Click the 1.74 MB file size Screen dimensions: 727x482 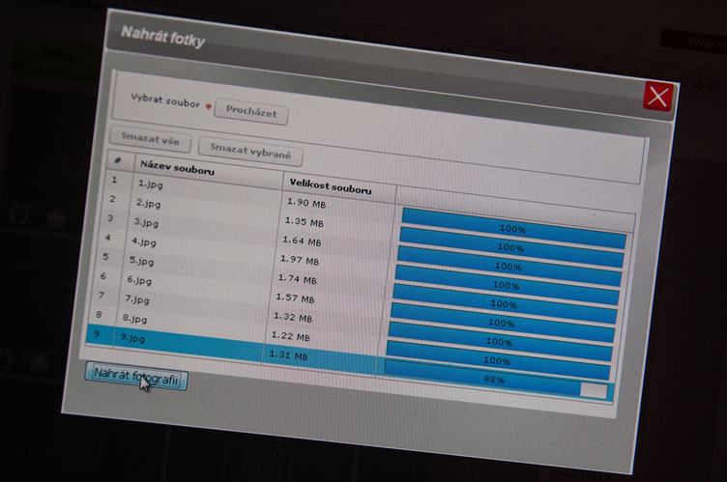(297, 279)
